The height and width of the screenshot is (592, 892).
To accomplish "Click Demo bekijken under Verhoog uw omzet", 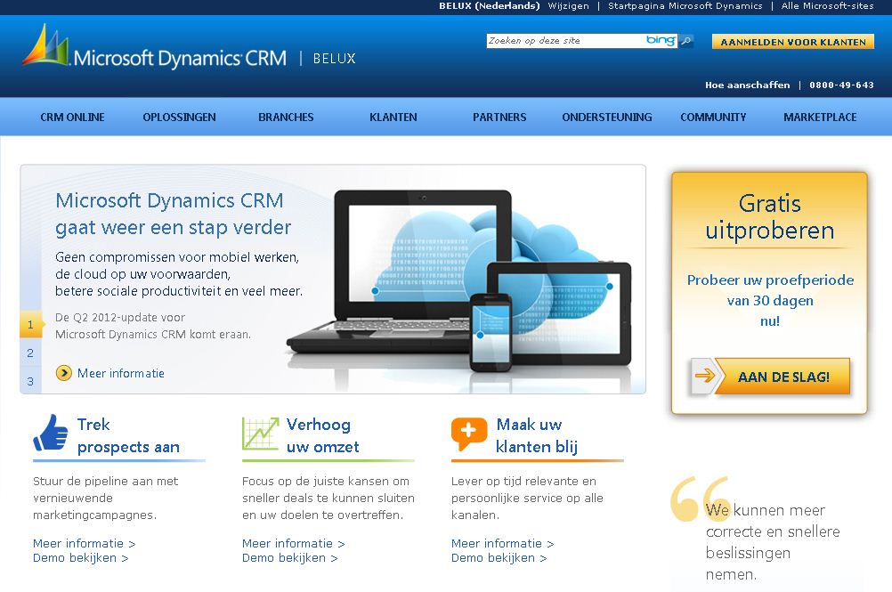I will [x=290, y=558].
